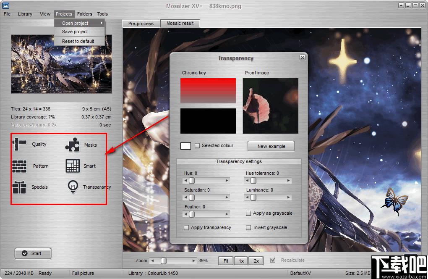Close the open Projects menu

64,14
